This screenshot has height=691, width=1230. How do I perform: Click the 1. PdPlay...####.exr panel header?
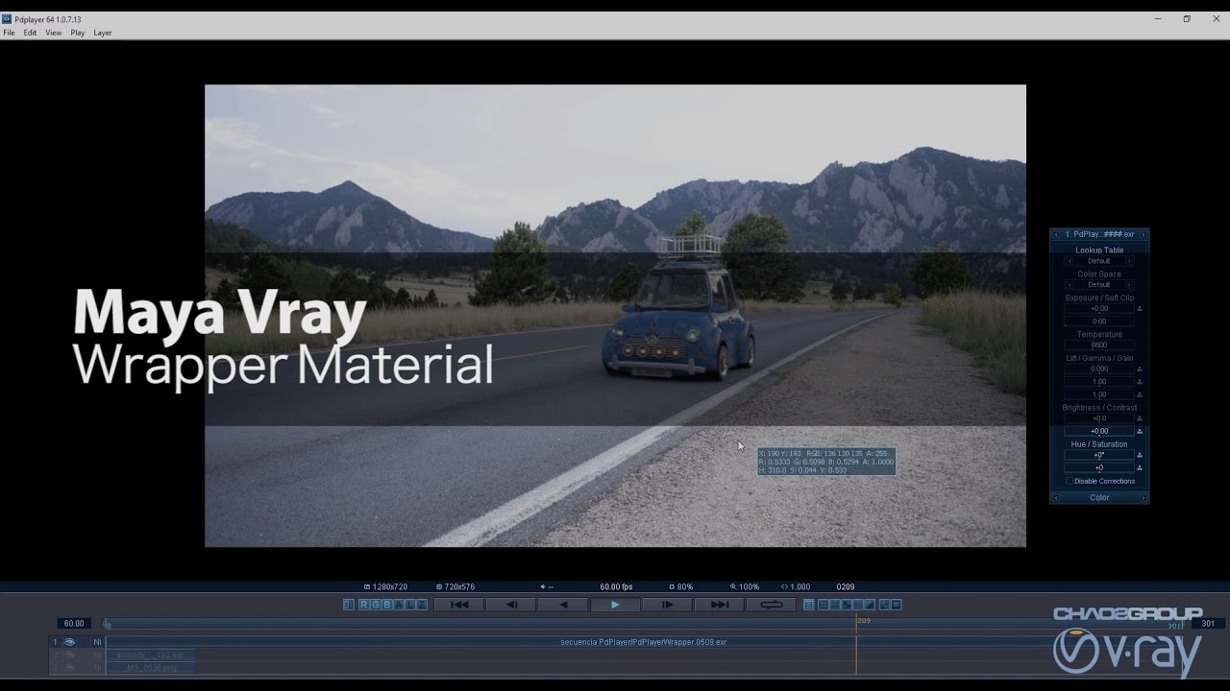1099,234
